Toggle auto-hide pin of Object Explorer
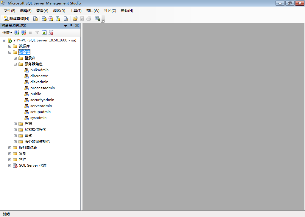This screenshot has height=217, width=305. pos(71,26)
